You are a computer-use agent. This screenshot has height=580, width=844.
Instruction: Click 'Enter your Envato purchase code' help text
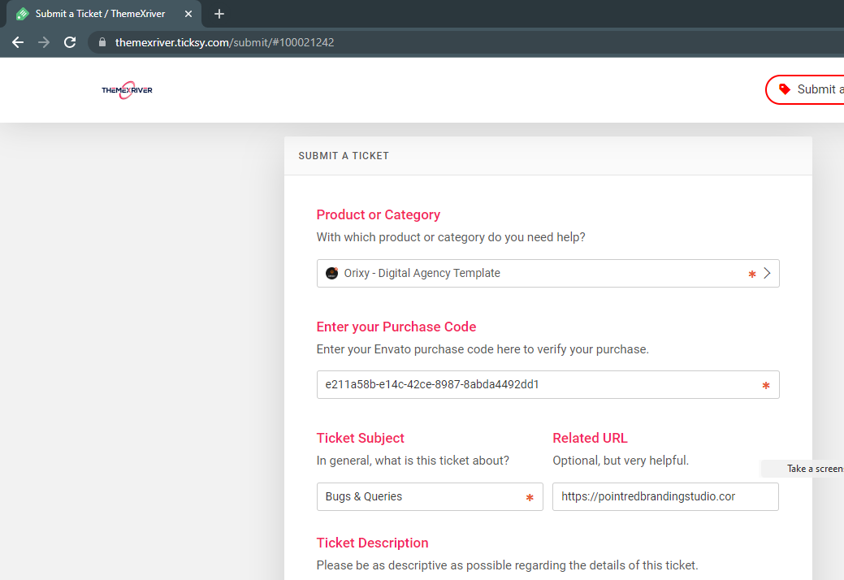(483, 349)
